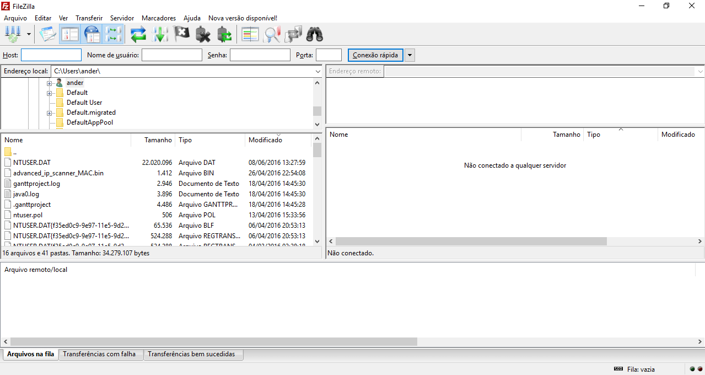Open the Transferir menu
The height and width of the screenshot is (375, 705).
pyautogui.click(x=89, y=18)
